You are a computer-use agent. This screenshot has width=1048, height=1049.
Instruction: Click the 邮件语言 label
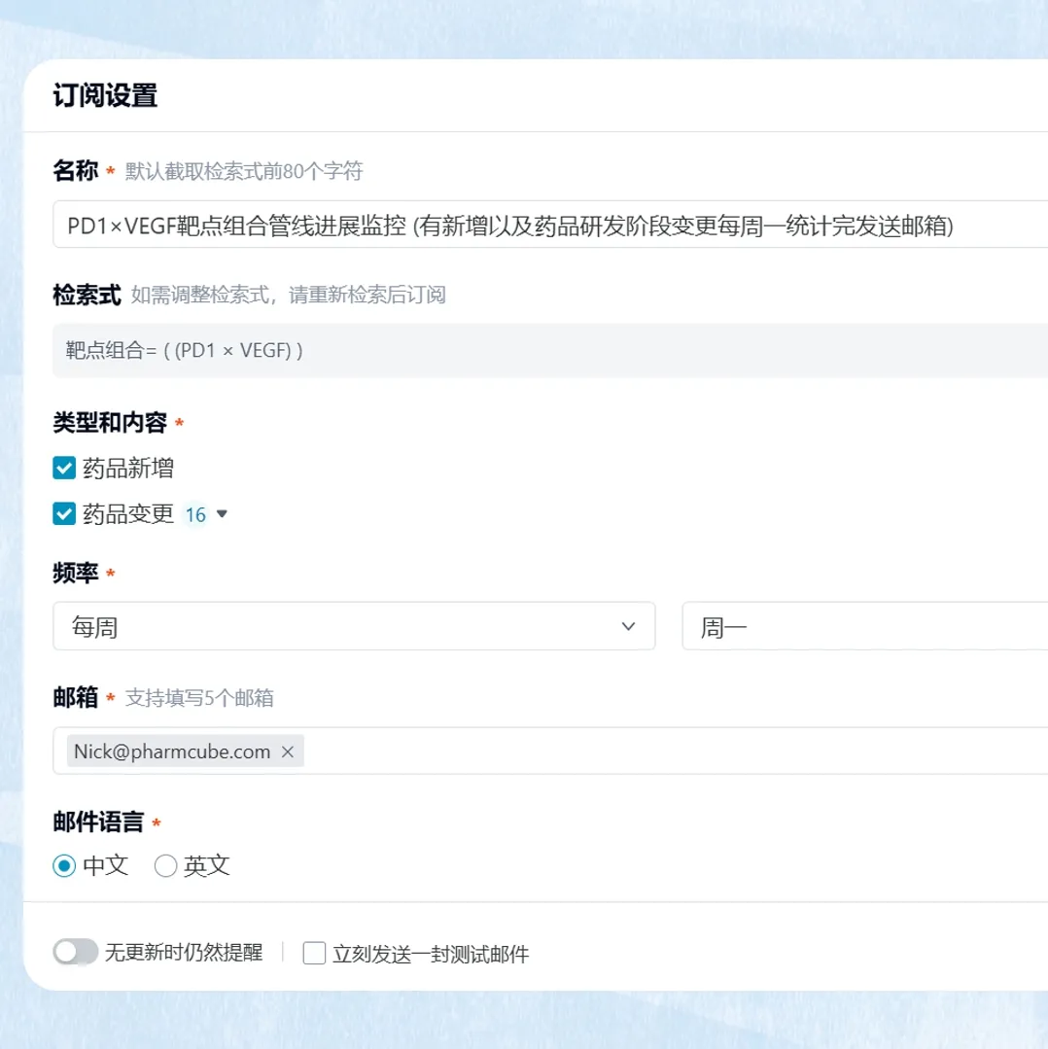point(98,822)
